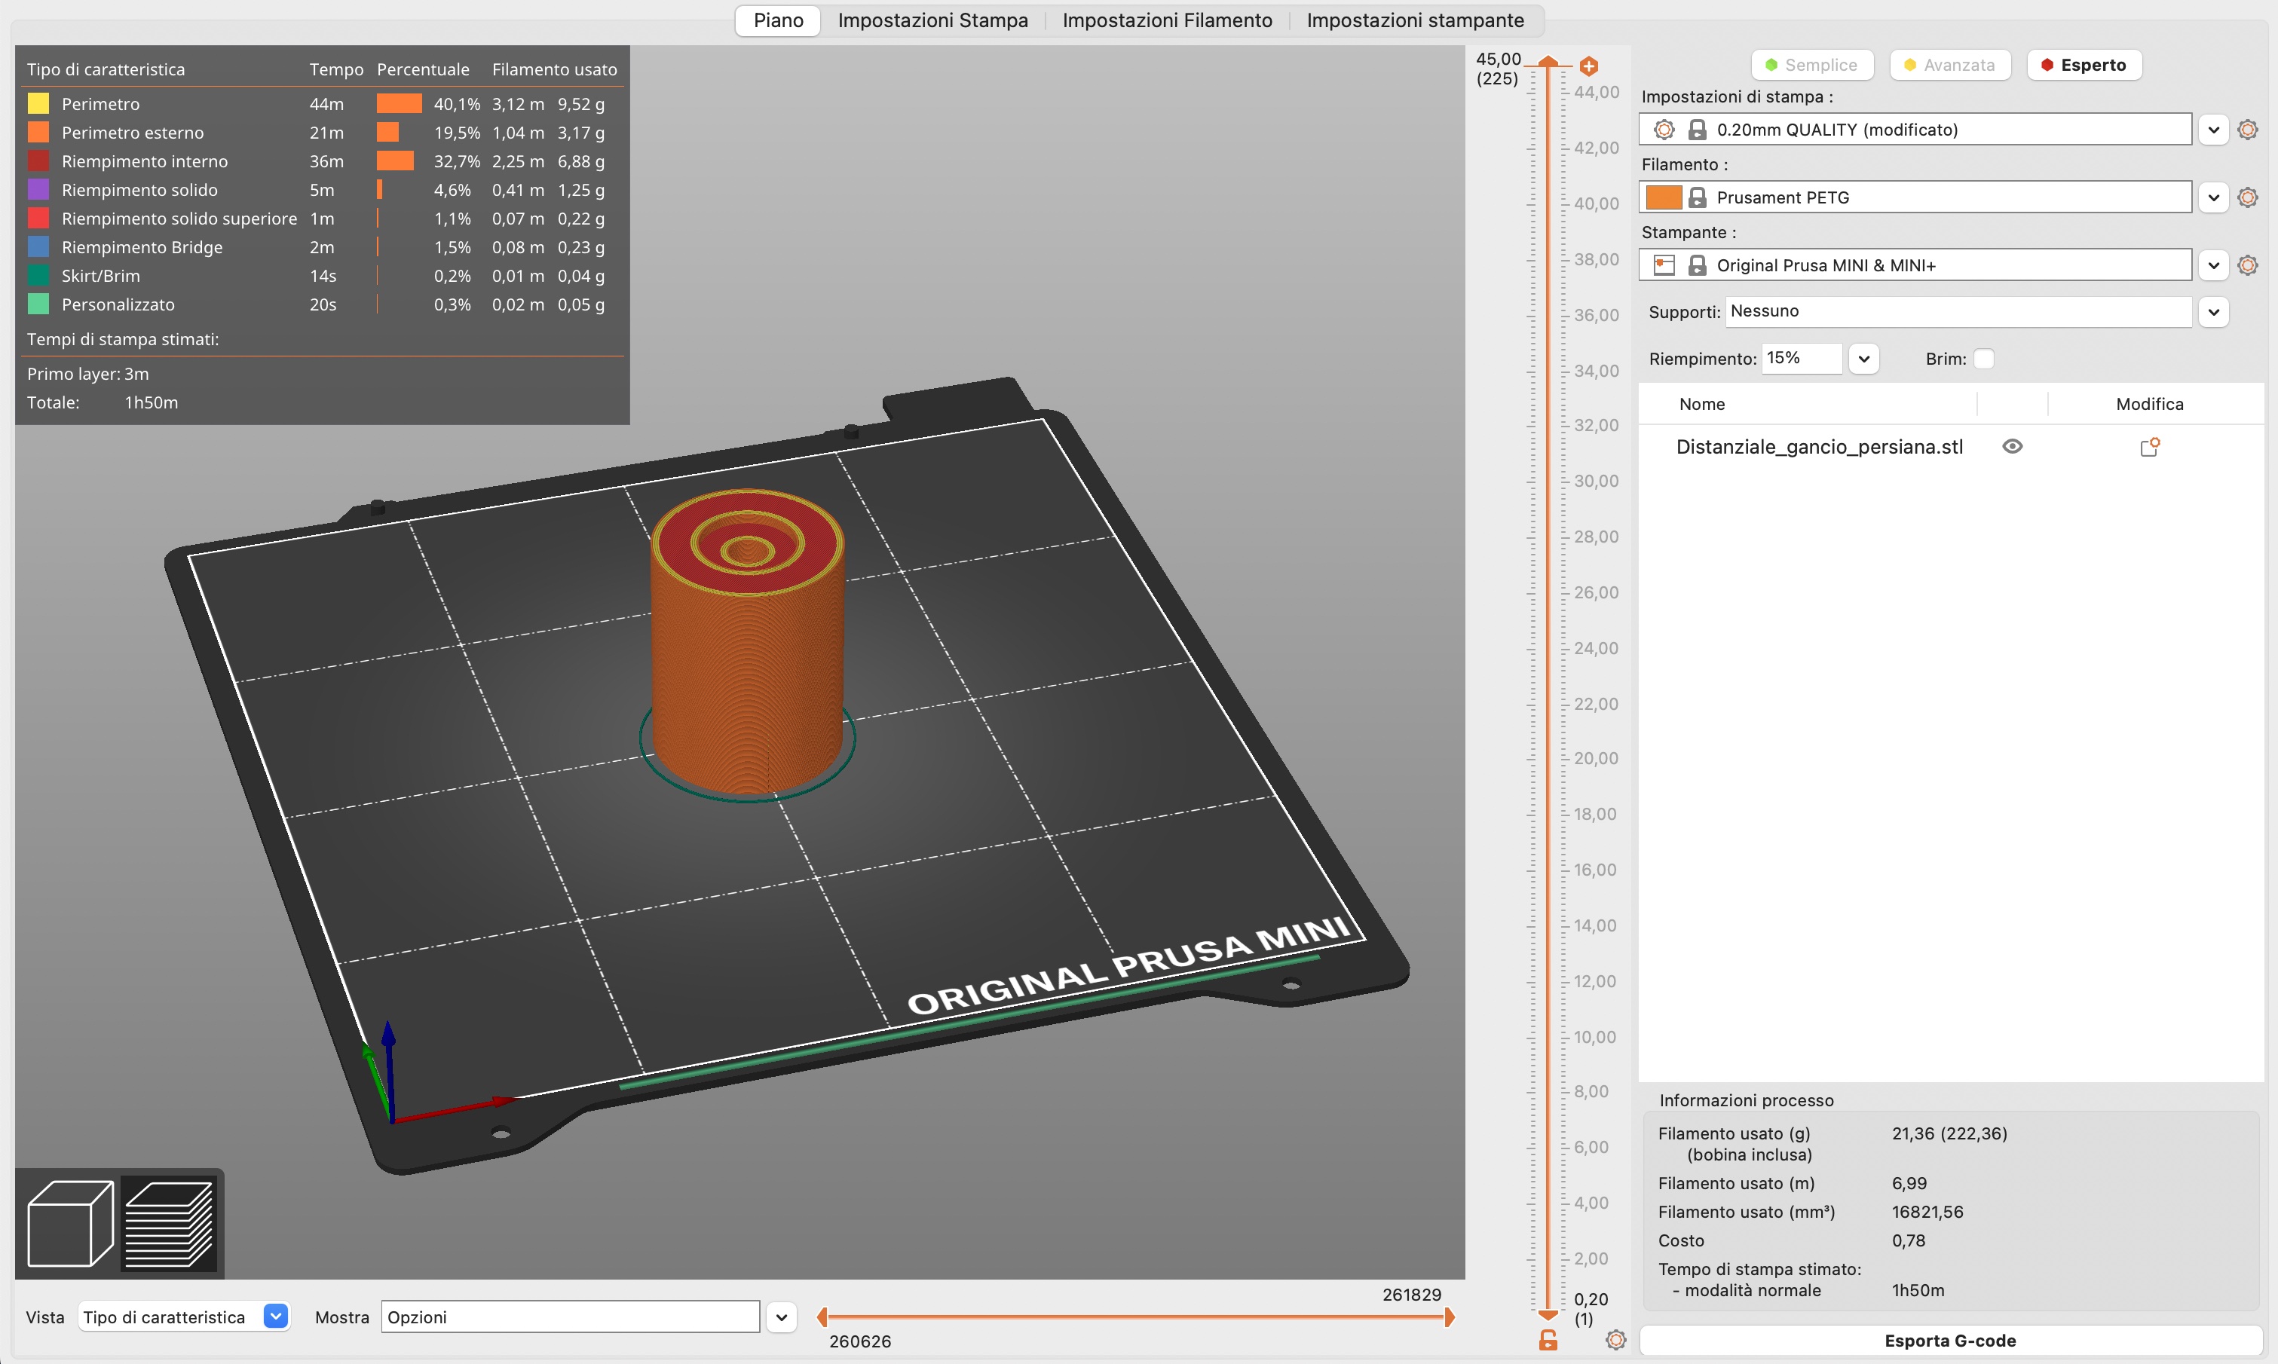2278x1364 pixels.
Task: Toggle visibility eye of Distanziale_gancio_persiana.stl
Action: click(x=2013, y=447)
